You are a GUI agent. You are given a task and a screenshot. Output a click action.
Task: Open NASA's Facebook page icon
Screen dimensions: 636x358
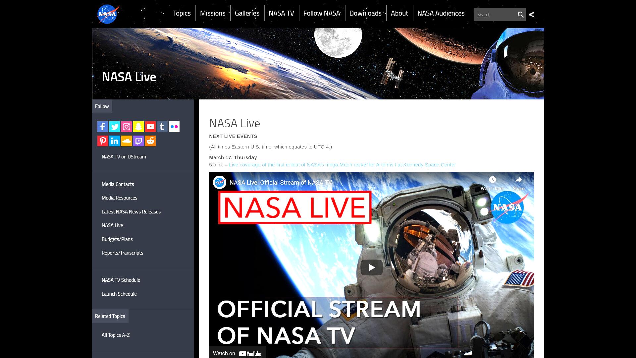pos(103,127)
